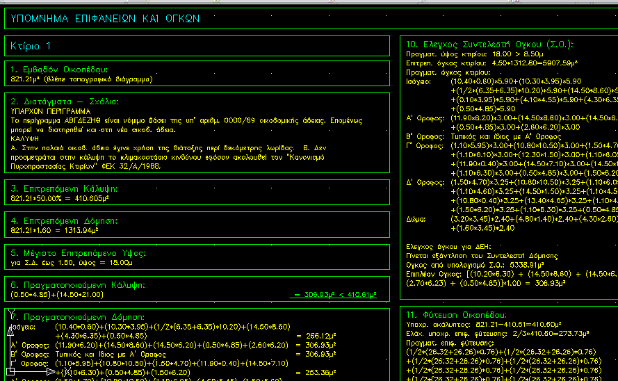The width and height of the screenshot is (618, 381).
Task: Click the line starting 'Α. Στην παλαιά οικοδ. άδεια'
Action: tap(168, 148)
